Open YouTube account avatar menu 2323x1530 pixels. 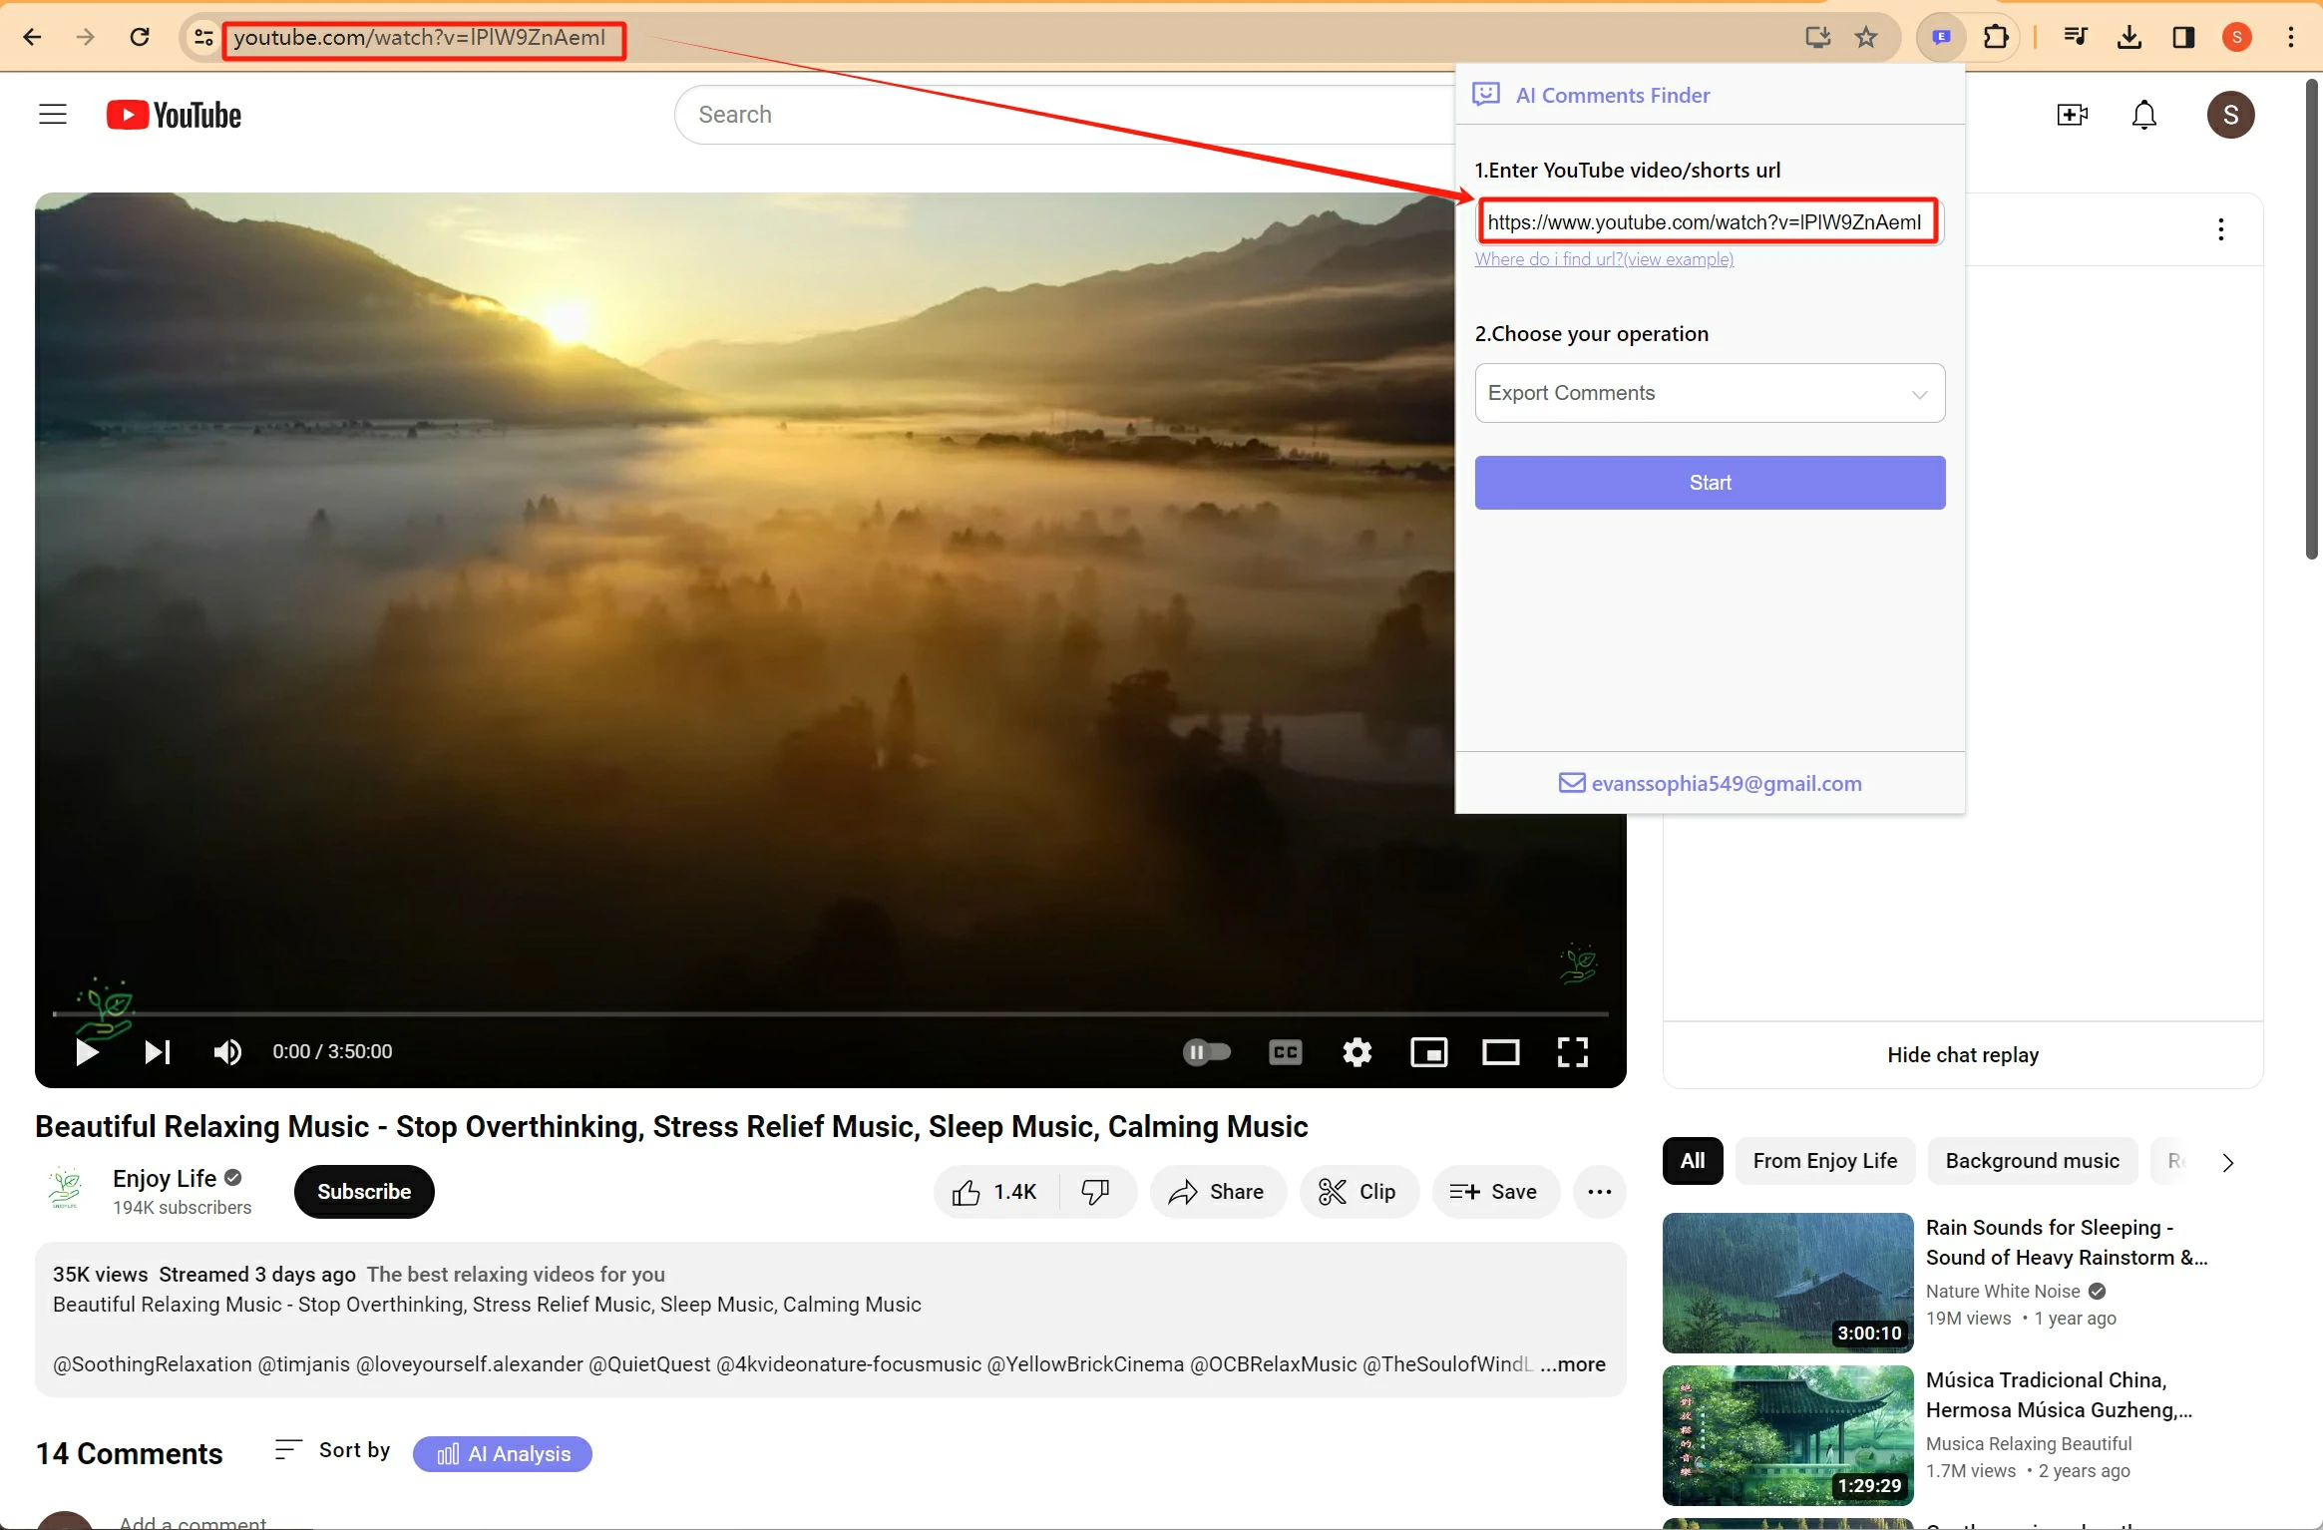click(2231, 115)
